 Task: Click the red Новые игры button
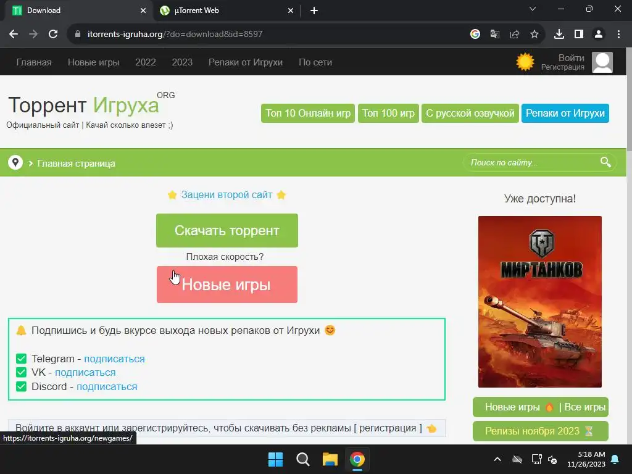point(227,285)
